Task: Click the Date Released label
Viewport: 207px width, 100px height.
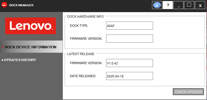Action: pyautogui.click(x=83, y=76)
